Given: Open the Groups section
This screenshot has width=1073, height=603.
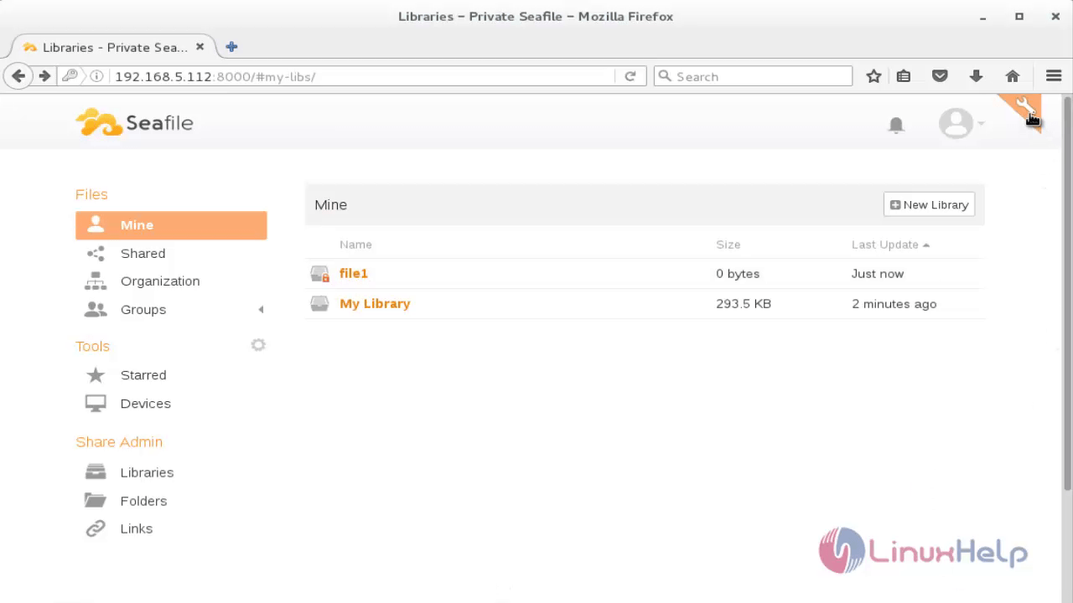Looking at the screenshot, I should tap(143, 309).
